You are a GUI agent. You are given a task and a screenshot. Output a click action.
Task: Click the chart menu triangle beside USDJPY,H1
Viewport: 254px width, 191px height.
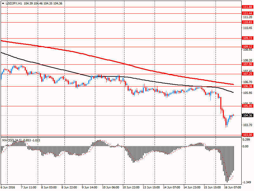point(3,4)
